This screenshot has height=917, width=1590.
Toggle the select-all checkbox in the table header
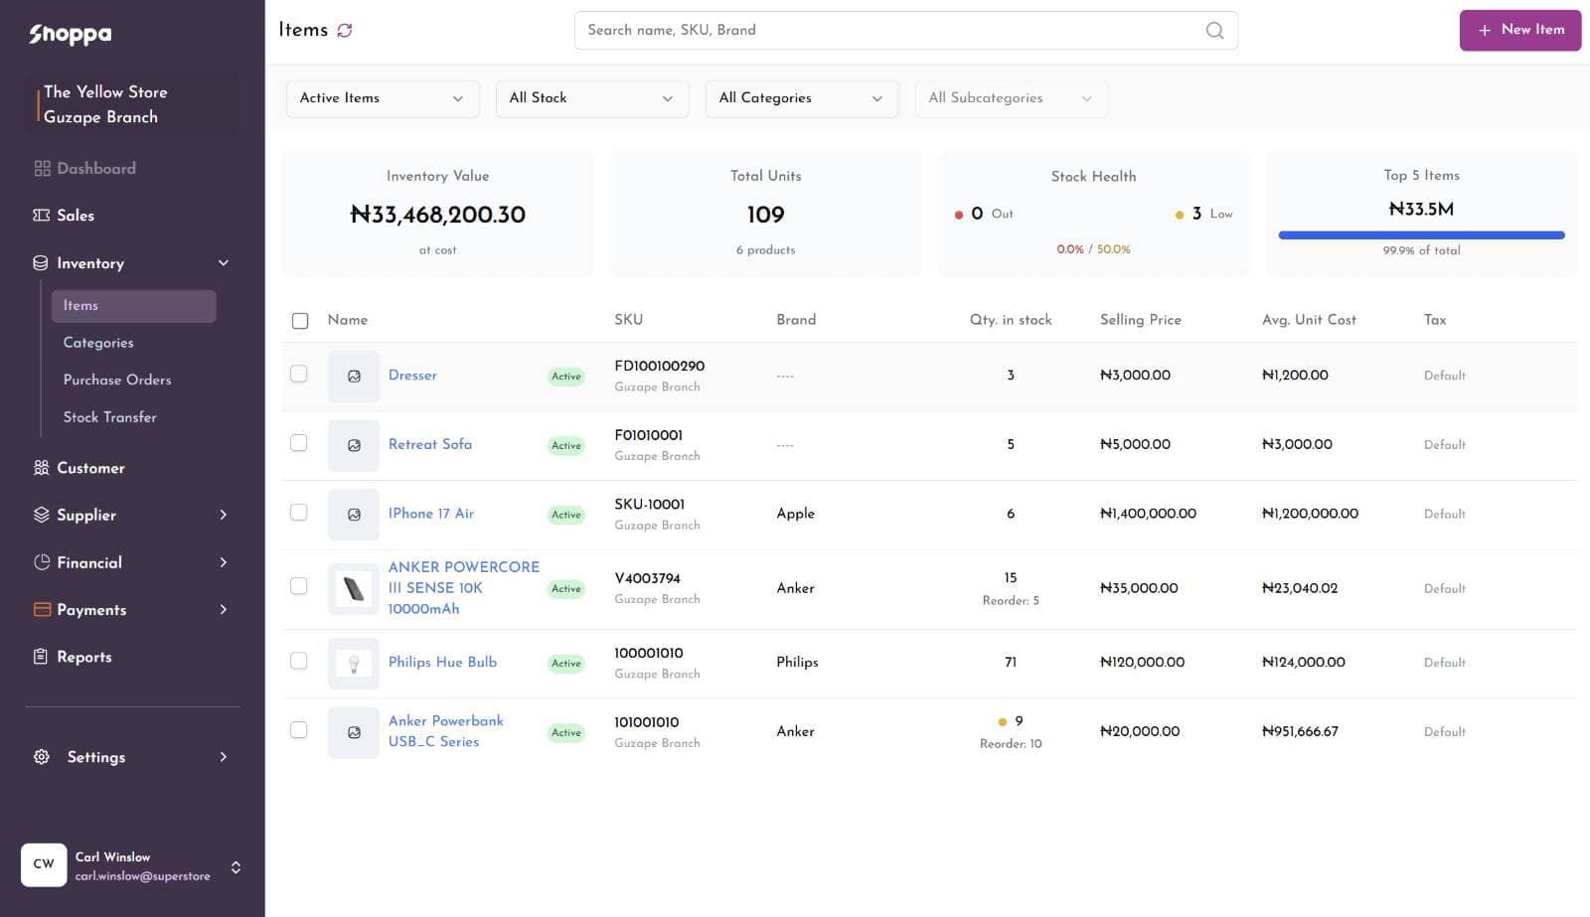pyautogui.click(x=300, y=321)
